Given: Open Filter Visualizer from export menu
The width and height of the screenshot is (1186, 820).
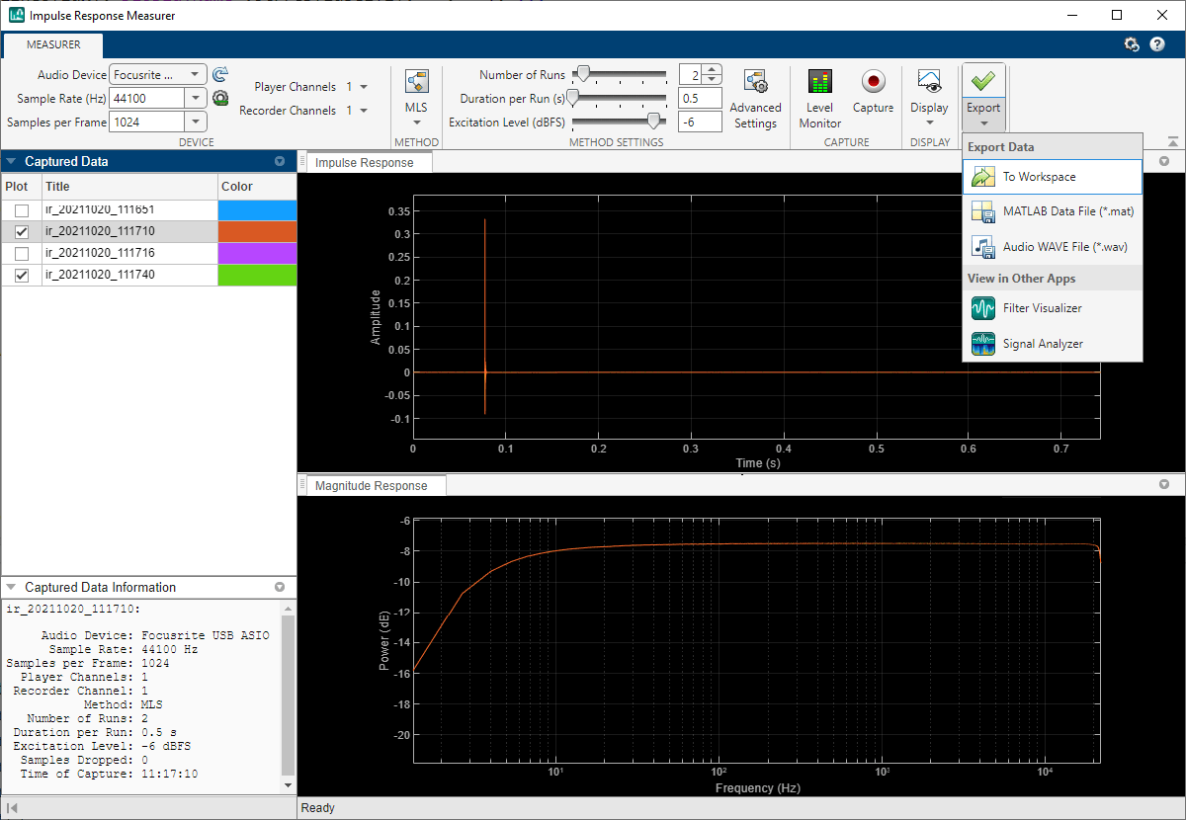Looking at the screenshot, I should tap(1042, 308).
